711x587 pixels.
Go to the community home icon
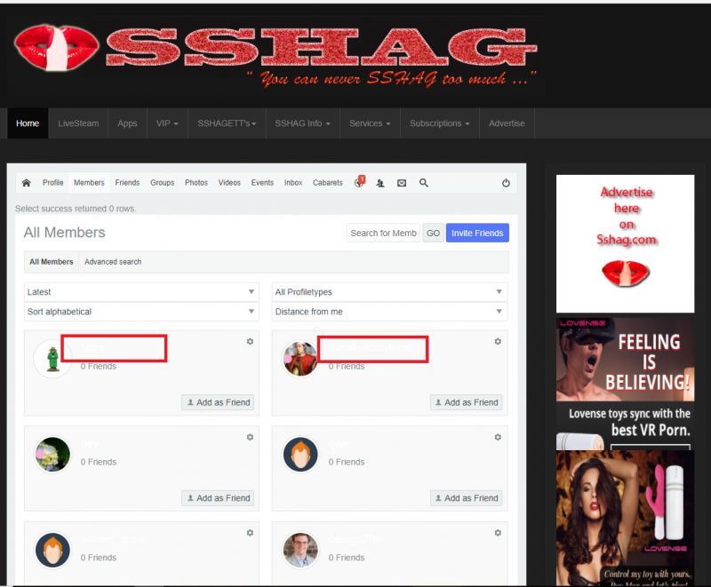coord(27,183)
